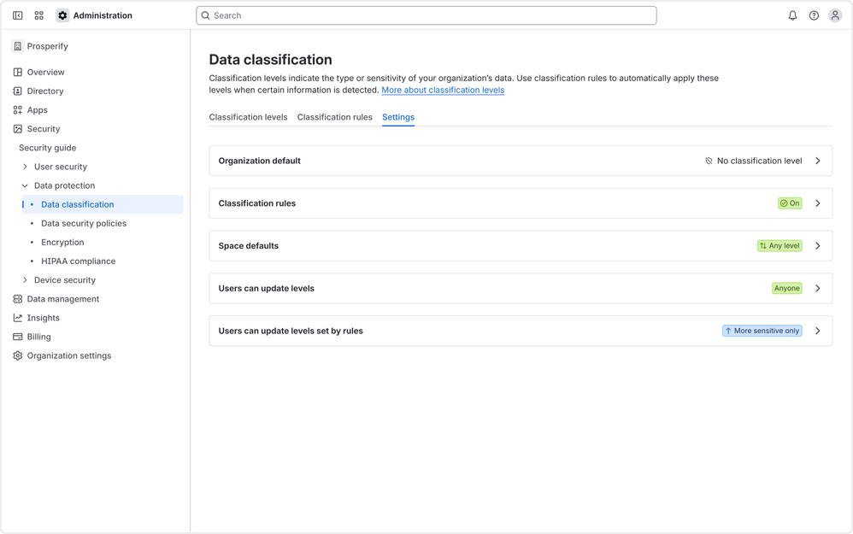Click the No classification level text
The width and height of the screenshot is (853, 534).
760,161
